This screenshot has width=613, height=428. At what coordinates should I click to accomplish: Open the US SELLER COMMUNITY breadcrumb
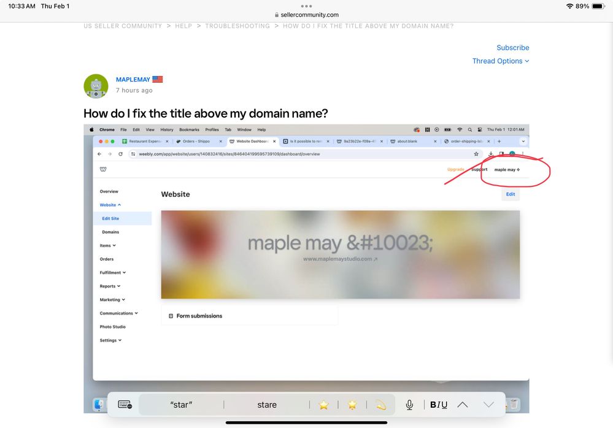point(123,26)
